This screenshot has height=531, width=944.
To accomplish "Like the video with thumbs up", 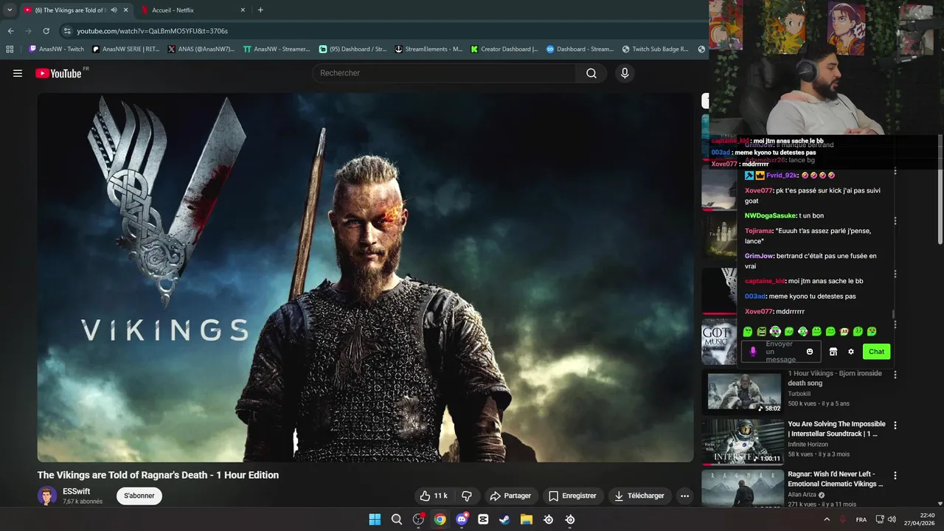I will click(434, 496).
